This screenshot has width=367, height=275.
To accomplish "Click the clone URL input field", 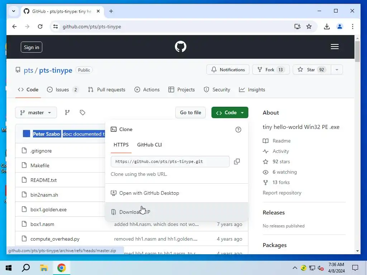I will 170,161.
